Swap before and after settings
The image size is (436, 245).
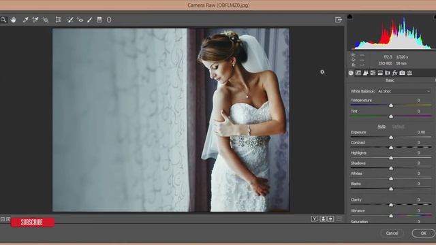[323, 219]
